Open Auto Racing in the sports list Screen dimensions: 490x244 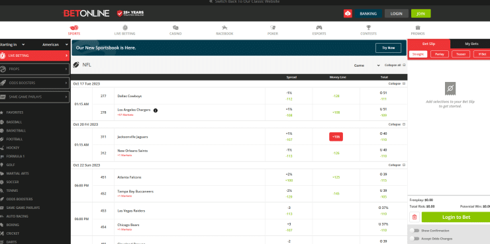pyautogui.click(x=17, y=216)
